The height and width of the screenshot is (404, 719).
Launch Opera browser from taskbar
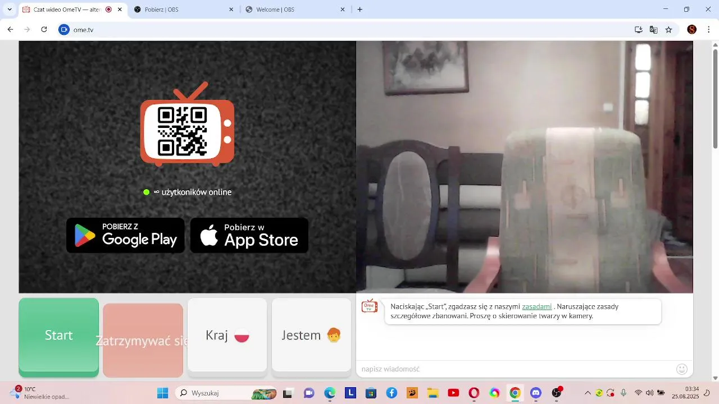click(x=474, y=393)
